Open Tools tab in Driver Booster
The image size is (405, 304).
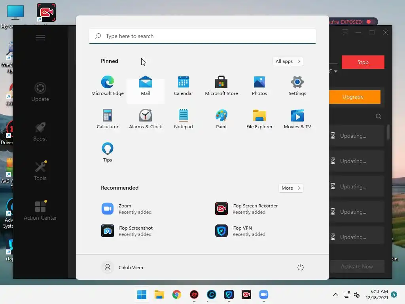click(40, 171)
